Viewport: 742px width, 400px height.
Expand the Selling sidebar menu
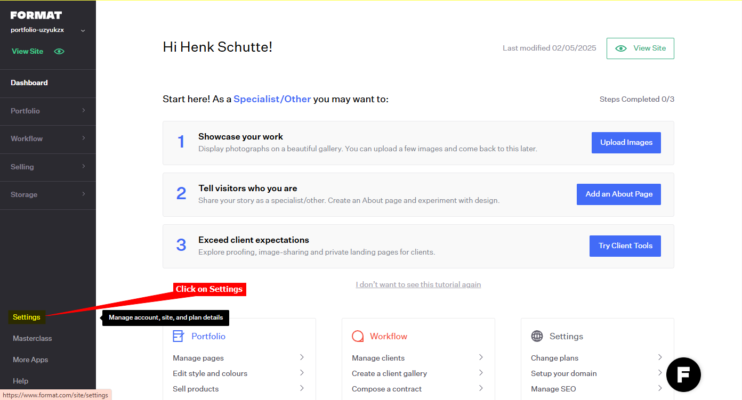pos(47,167)
